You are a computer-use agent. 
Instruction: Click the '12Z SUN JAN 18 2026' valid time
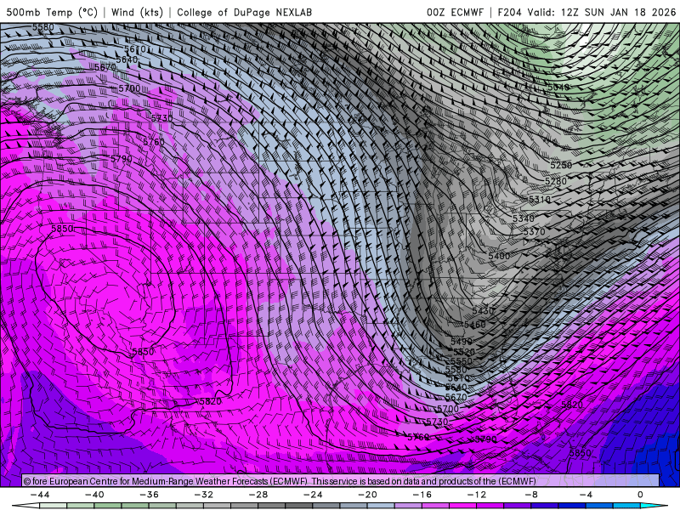click(618, 12)
